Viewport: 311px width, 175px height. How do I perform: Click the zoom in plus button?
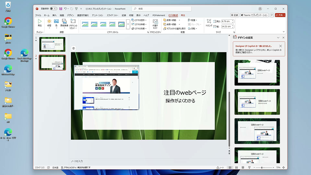pos(273,168)
